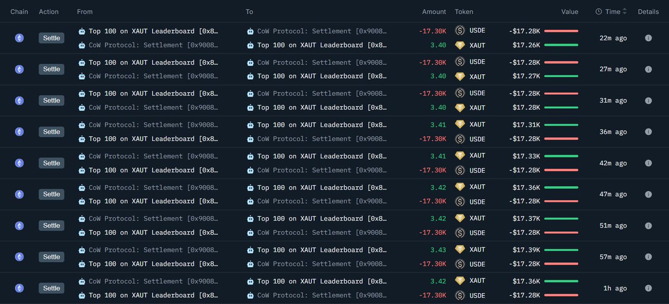Click XAUT token icon in 27m ago row

pyautogui.click(x=460, y=76)
